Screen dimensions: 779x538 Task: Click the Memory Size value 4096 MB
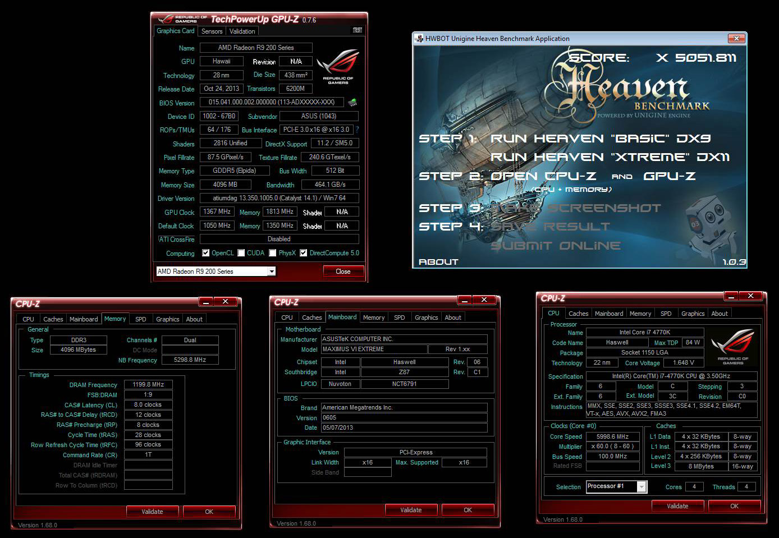click(x=225, y=185)
